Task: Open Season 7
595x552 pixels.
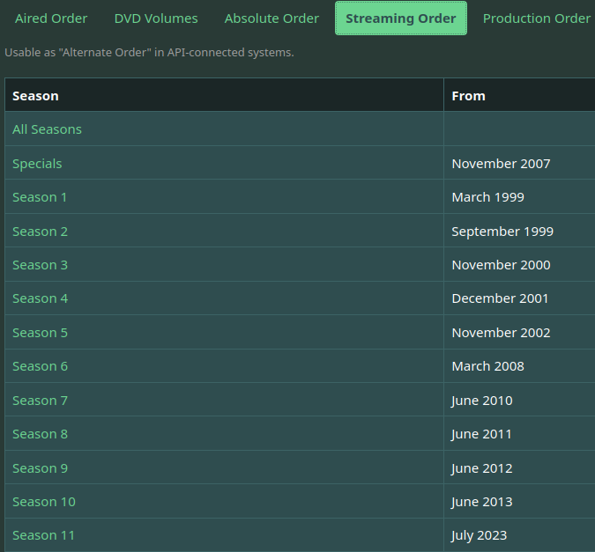Action: [40, 401]
